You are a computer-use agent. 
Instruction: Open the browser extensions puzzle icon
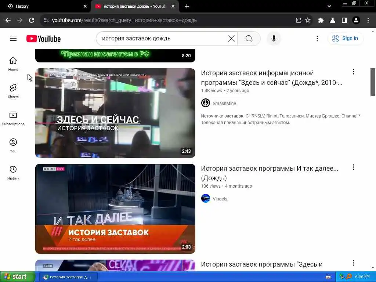pyautogui.click(x=321, y=20)
